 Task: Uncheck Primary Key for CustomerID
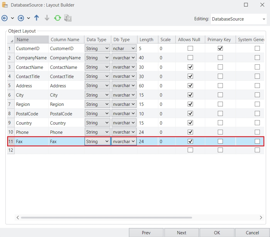click(x=220, y=48)
